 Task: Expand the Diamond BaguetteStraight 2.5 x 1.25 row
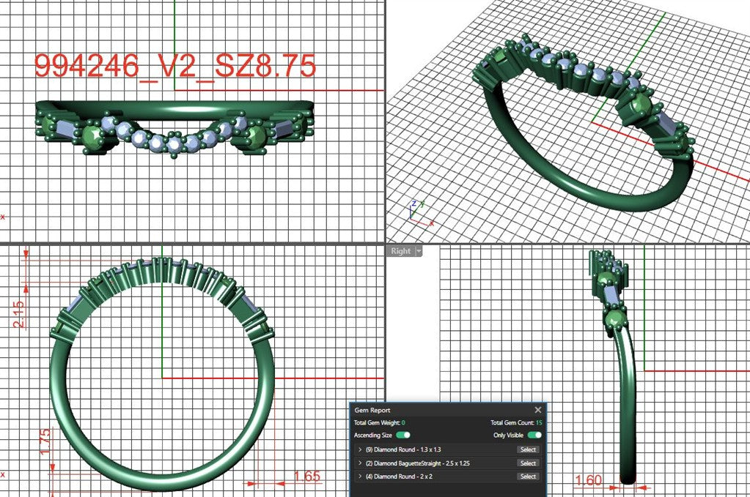[x=360, y=463]
